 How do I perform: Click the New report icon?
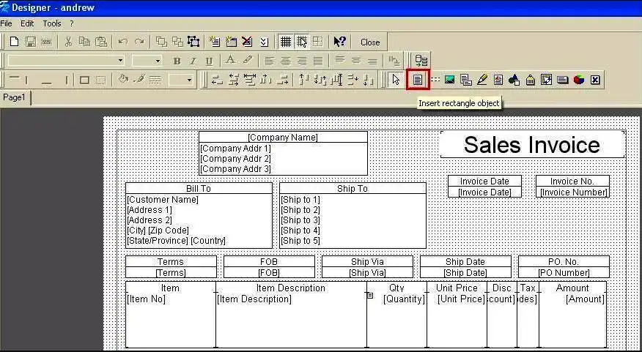(14, 42)
